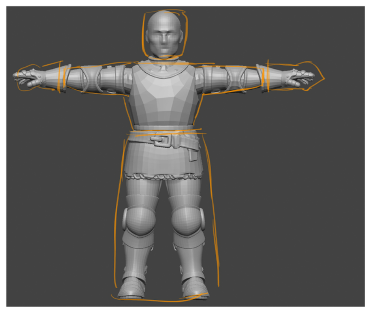Image resolution: width=374 pixels, height=310 pixels.
Task: Click the belt buckle
Action: pyautogui.click(x=160, y=139)
